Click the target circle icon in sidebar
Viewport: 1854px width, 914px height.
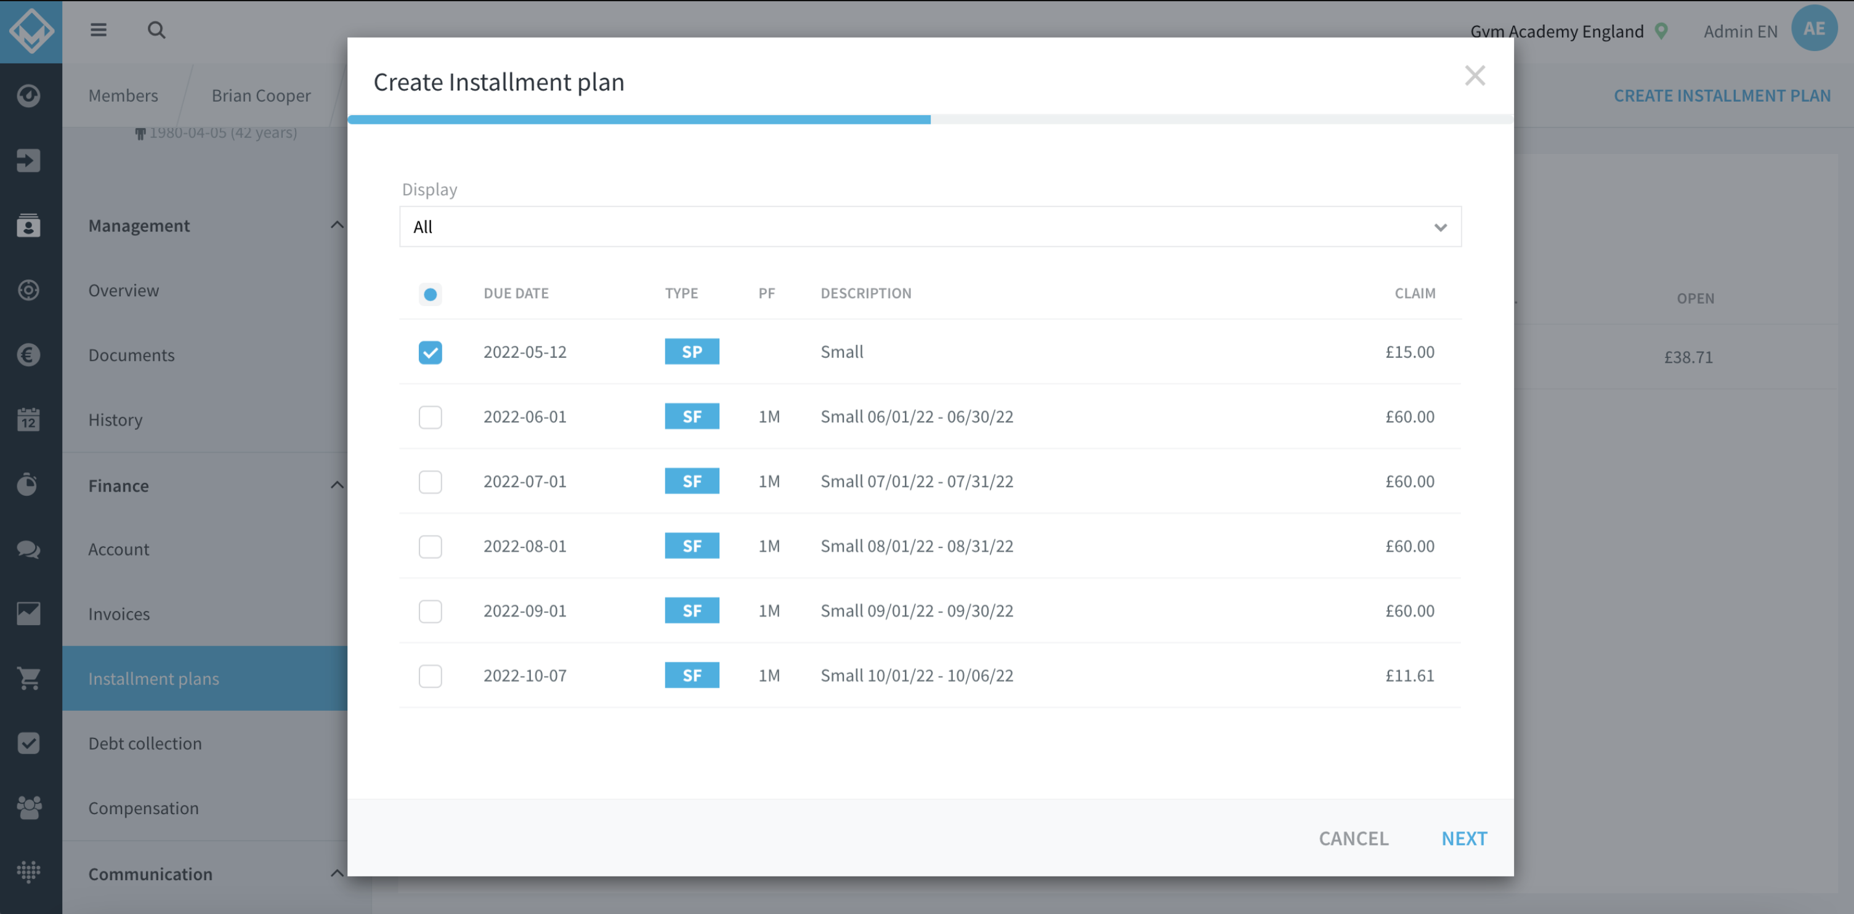29,289
